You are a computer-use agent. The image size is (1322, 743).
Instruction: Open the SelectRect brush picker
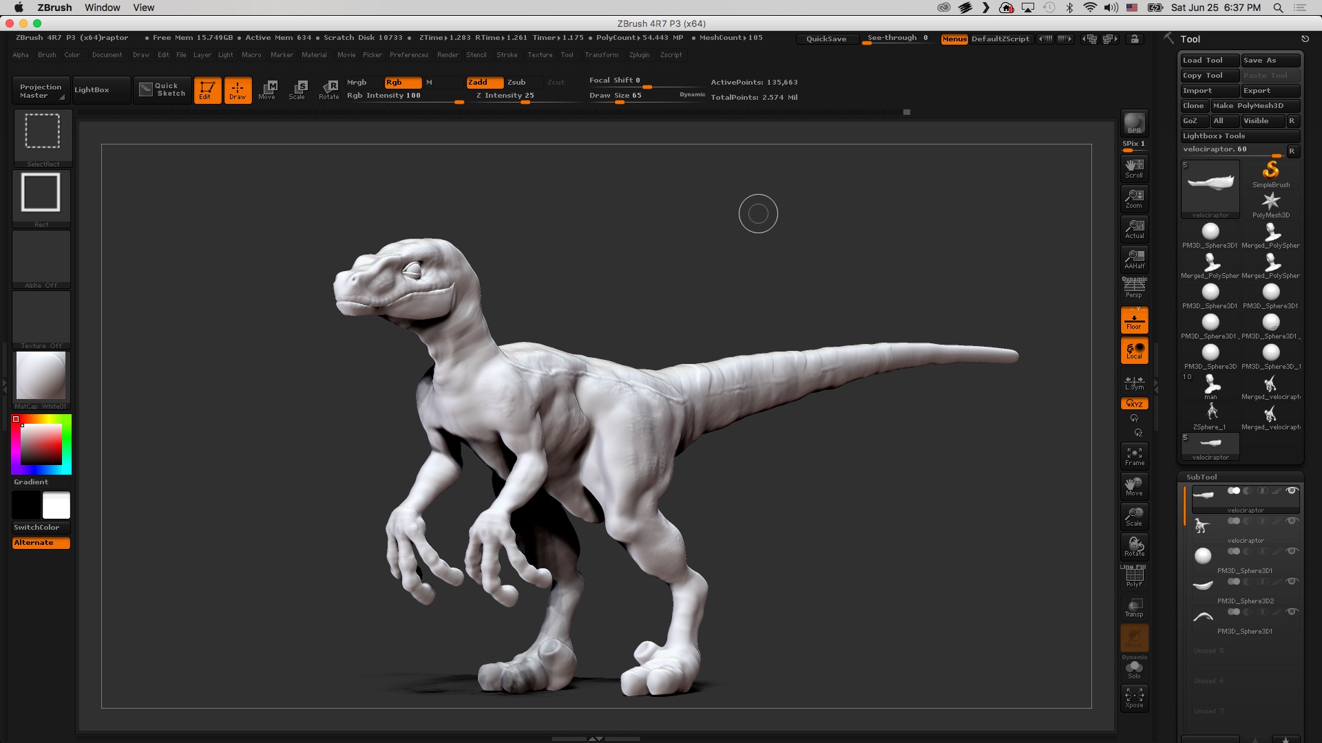tap(43, 138)
